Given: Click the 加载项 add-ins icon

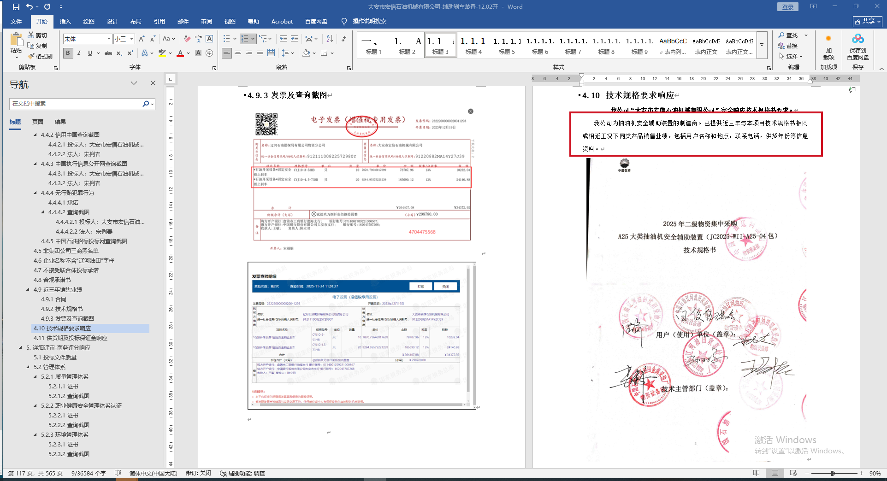Looking at the screenshot, I should pos(828,47).
